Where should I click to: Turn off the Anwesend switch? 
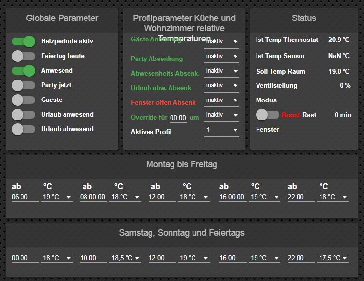coord(23,71)
